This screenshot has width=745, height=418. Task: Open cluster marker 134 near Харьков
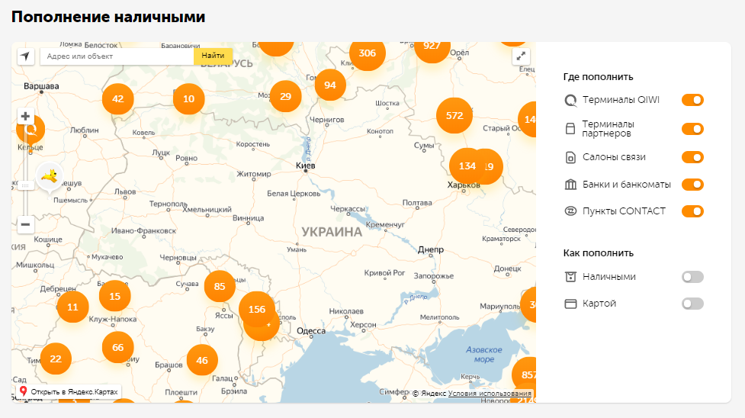point(467,166)
